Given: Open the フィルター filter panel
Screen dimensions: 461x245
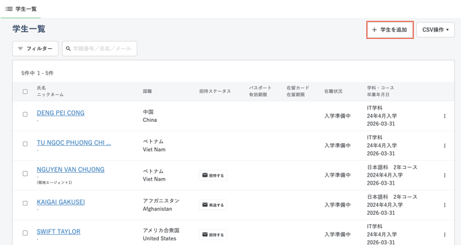Looking at the screenshot, I should (36, 48).
